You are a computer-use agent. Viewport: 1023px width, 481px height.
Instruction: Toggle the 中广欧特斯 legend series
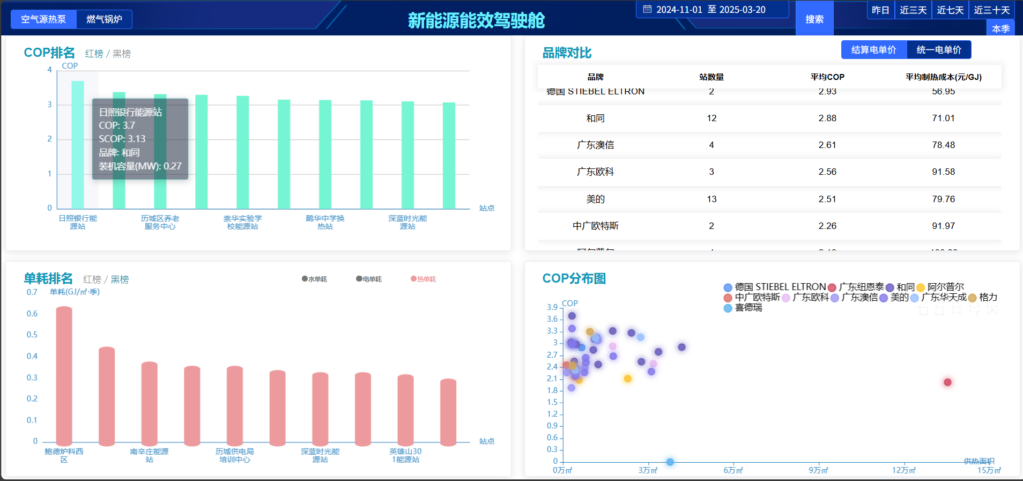(752, 297)
